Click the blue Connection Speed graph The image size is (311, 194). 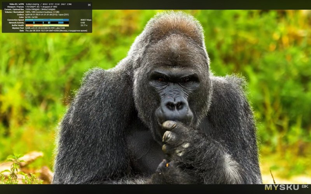click(47, 20)
